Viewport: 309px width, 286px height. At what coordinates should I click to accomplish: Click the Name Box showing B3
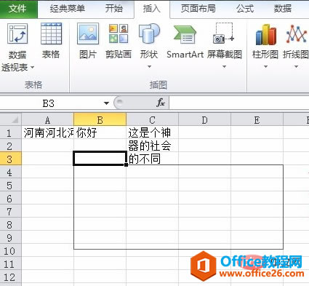(49, 103)
